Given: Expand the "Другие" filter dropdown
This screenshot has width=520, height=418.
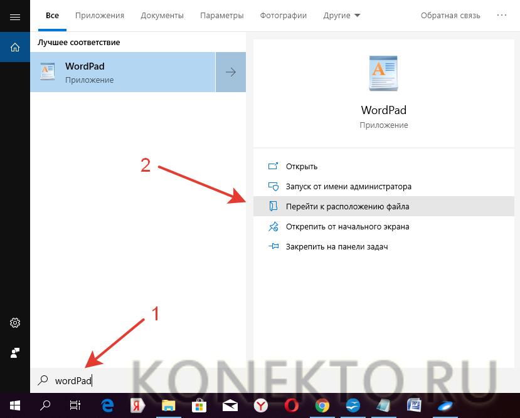Looking at the screenshot, I should (341, 15).
